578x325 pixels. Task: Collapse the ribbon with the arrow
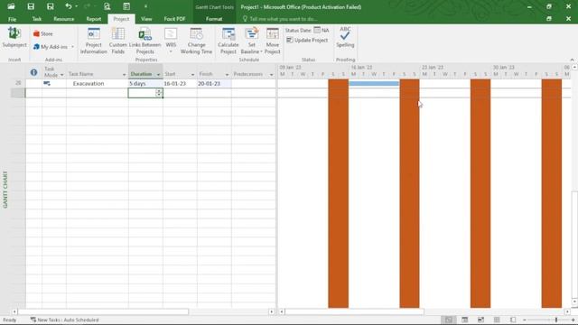point(572,60)
